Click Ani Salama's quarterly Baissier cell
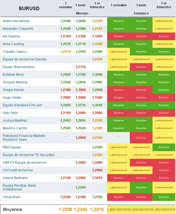The image size is (176, 214). 164,36
